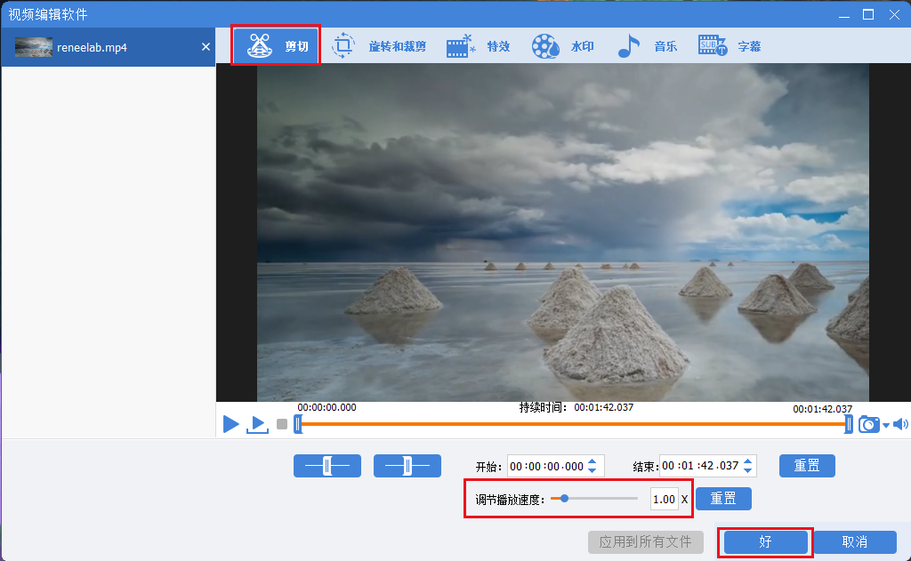
Task: Minimize the video editor window
Action: point(844,15)
